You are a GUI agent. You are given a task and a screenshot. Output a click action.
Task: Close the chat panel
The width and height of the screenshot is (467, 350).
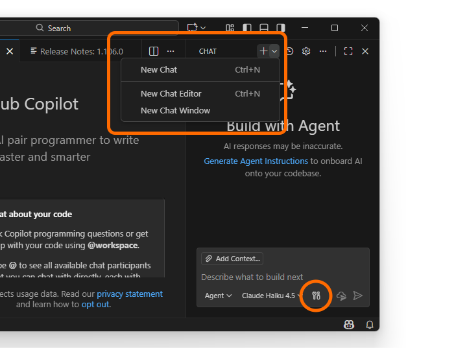pyautogui.click(x=365, y=51)
